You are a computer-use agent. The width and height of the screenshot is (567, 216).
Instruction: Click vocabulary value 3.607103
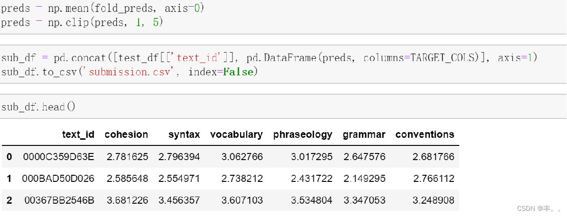[242, 200]
